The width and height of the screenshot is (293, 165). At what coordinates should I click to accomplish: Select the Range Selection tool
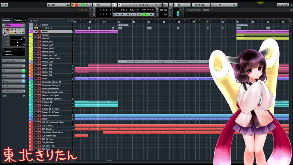[x=123, y=5]
